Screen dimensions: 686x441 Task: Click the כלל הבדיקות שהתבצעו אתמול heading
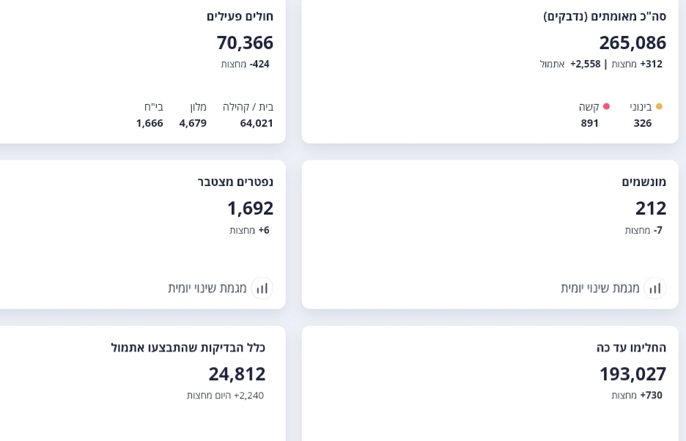(188, 347)
